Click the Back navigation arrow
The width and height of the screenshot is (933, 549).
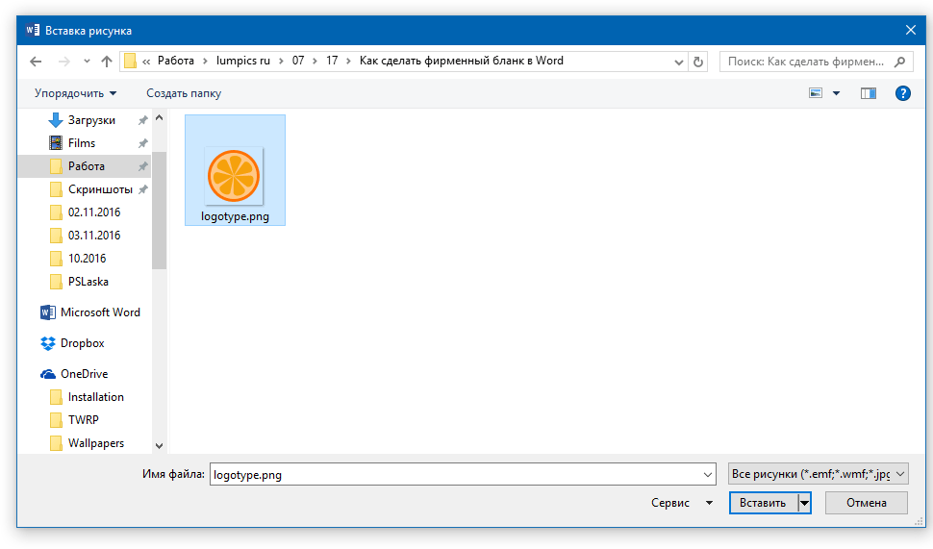(x=36, y=62)
